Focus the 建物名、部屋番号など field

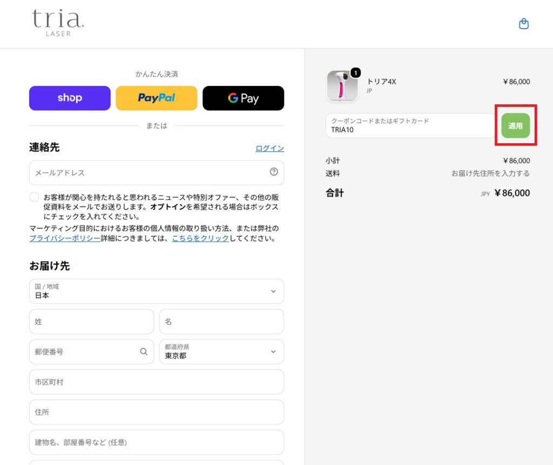click(x=157, y=442)
